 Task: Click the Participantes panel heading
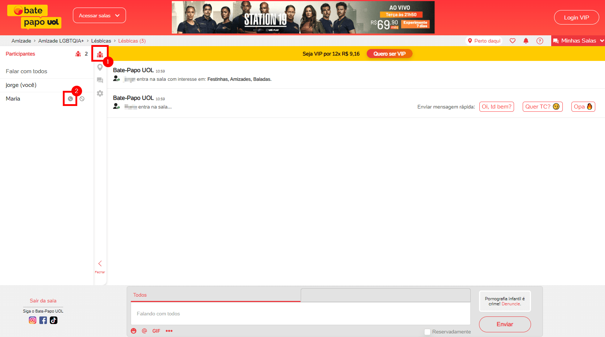pos(20,54)
